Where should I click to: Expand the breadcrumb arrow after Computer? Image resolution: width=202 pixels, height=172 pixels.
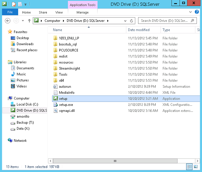pyautogui.click(x=64, y=21)
